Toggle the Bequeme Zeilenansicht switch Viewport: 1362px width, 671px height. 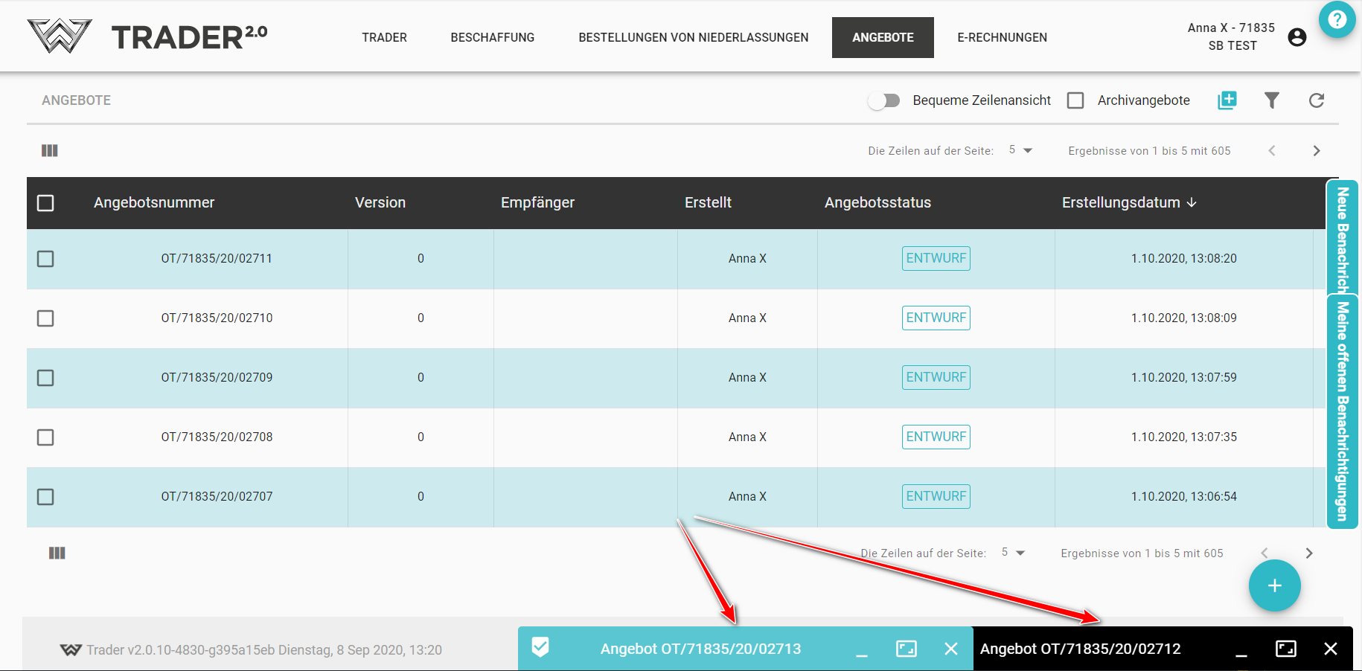click(x=884, y=100)
